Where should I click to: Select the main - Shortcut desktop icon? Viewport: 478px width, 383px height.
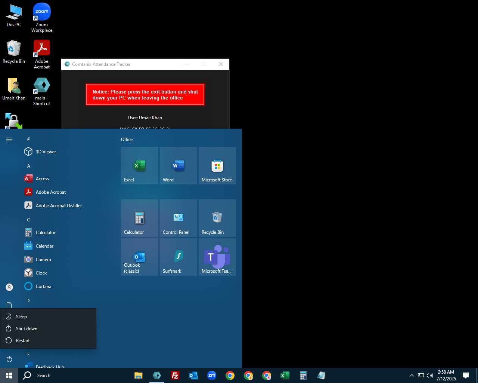(42, 92)
